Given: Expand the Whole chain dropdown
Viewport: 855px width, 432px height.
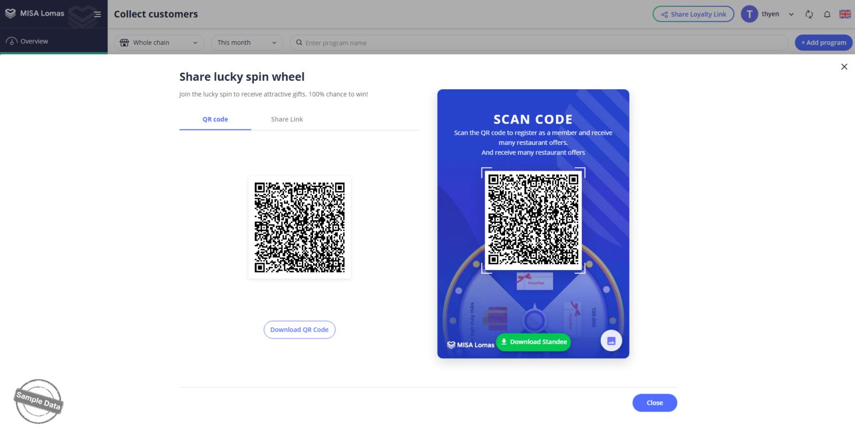Looking at the screenshot, I should 159,43.
